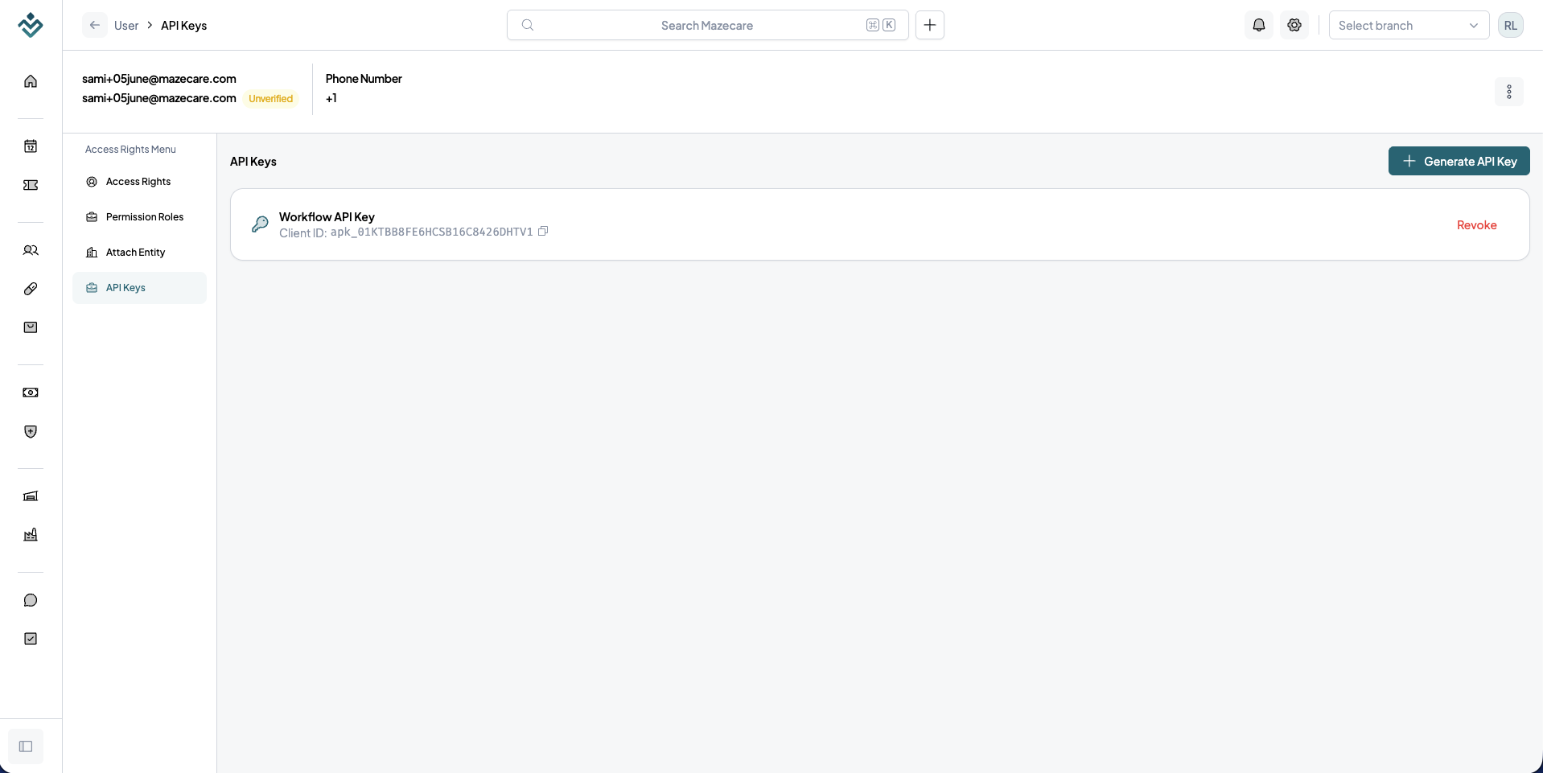Click the API Keys section heading
The height and width of the screenshot is (773, 1543).
point(253,162)
